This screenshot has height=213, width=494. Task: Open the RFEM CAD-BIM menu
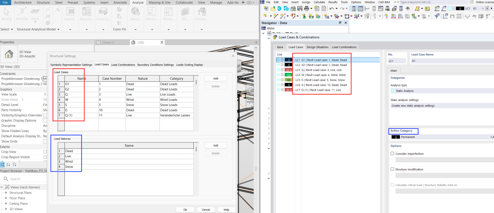[x=384, y=2]
